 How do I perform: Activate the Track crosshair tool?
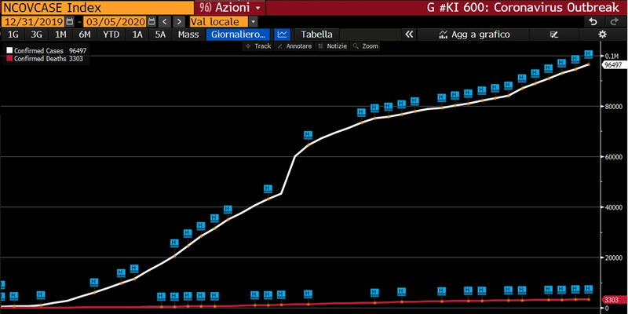click(258, 46)
